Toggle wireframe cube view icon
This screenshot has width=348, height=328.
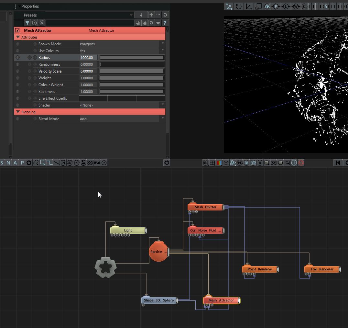[226, 163]
